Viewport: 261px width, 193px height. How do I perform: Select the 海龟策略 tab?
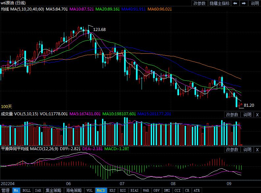[x=74, y=190]
